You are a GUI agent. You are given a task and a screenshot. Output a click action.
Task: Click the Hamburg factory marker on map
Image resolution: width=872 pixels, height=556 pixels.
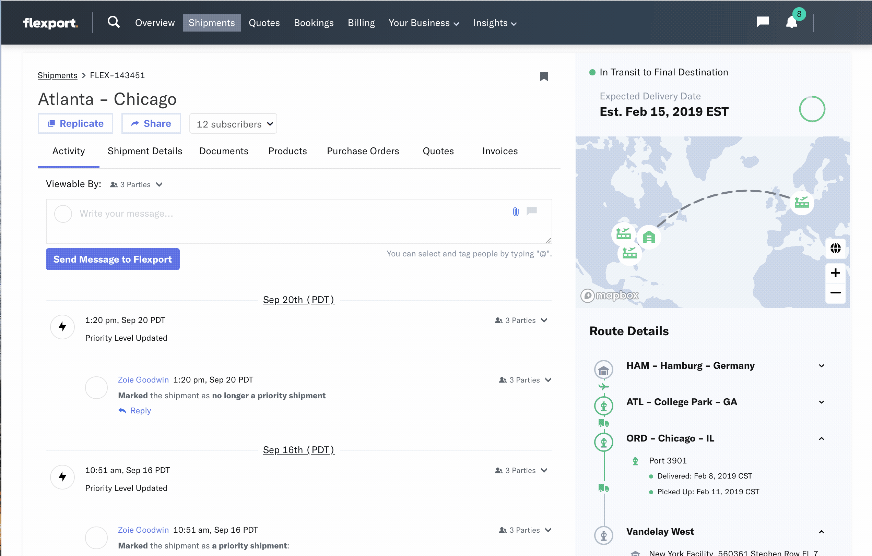tap(802, 202)
